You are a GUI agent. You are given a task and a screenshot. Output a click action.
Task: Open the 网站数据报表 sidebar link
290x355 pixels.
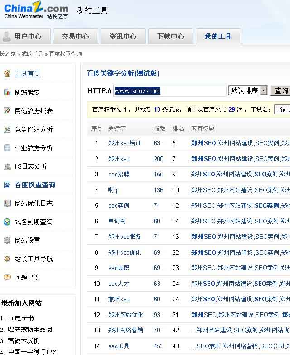[x=34, y=111]
